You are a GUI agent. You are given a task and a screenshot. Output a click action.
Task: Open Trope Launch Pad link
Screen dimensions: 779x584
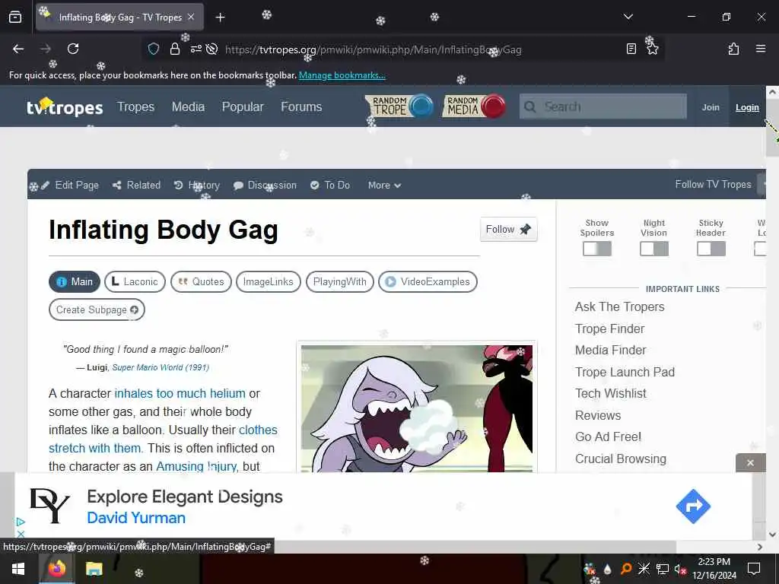click(625, 372)
